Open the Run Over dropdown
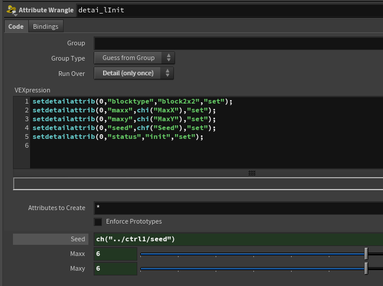383x286 pixels. [134, 73]
